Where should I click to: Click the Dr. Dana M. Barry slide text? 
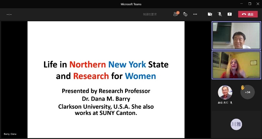tap(106, 99)
